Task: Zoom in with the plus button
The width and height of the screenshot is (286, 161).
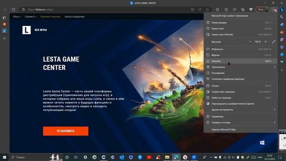Action: 265,42
